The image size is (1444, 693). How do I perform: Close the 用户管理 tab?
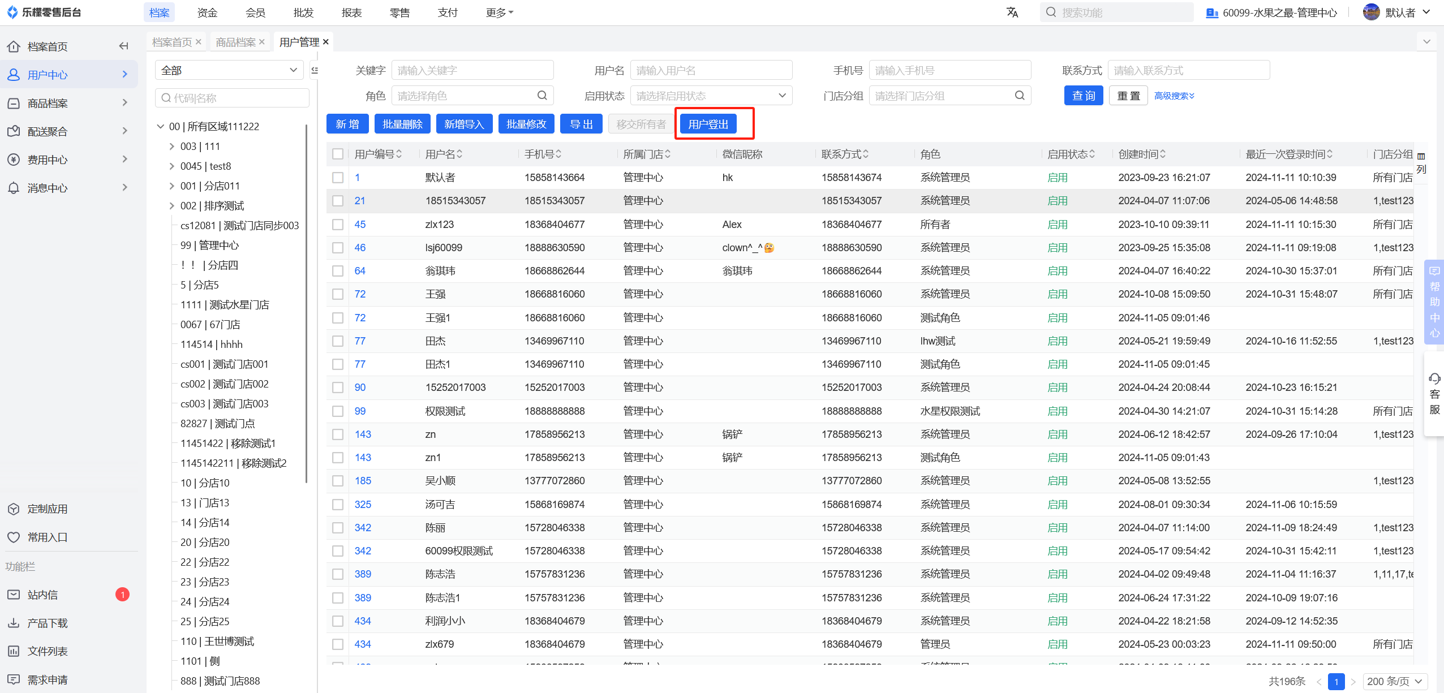(326, 42)
